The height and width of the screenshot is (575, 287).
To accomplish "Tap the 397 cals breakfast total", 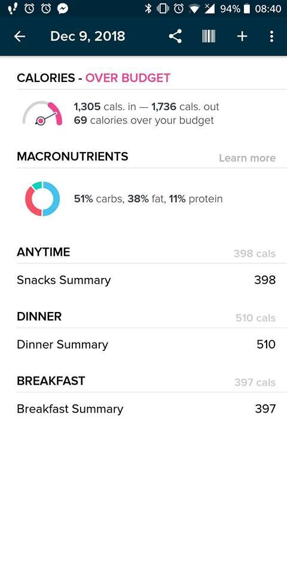I will pyautogui.click(x=255, y=383).
